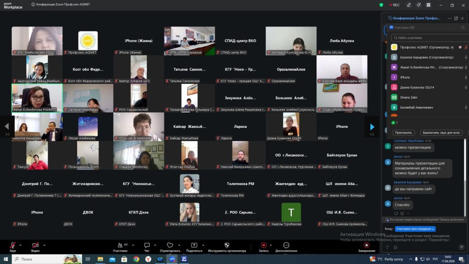Click the red Завершение end meeting icon
This screenshot has height=264, width=469.
pyautogui.click(x=366, y=246)
